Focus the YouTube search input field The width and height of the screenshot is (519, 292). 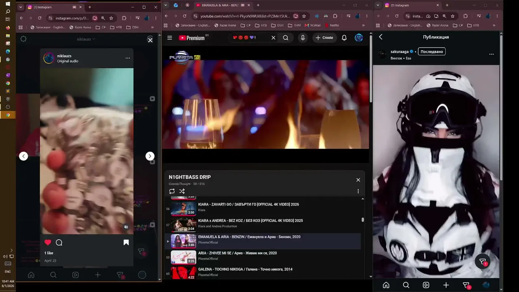click(x=249, y=38)
